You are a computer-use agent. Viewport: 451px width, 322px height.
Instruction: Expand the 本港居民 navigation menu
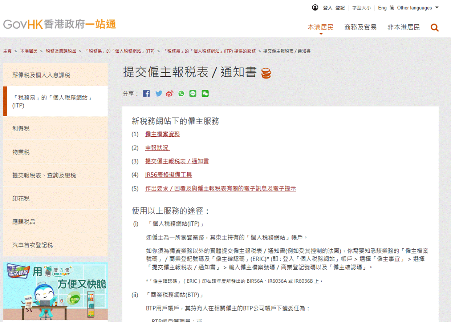[320, 27]
